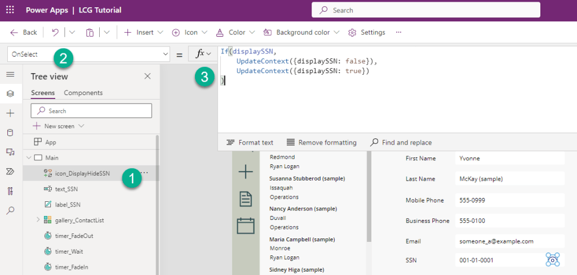
Task: Click the Back arrow button
Action: pos(24,32)
